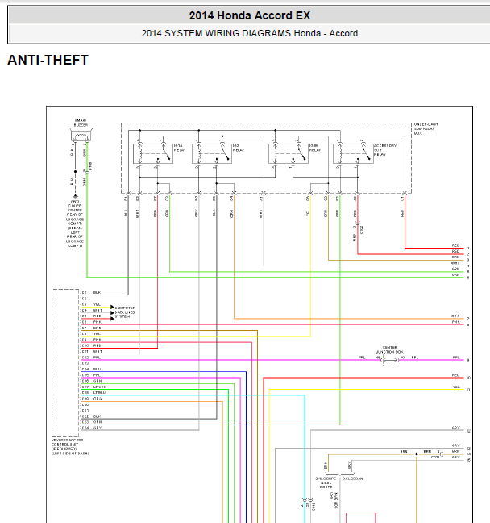Click the CENTER JUNCTION BOX label
This screenshot has height=523, width=490.
tap(389, 349)
